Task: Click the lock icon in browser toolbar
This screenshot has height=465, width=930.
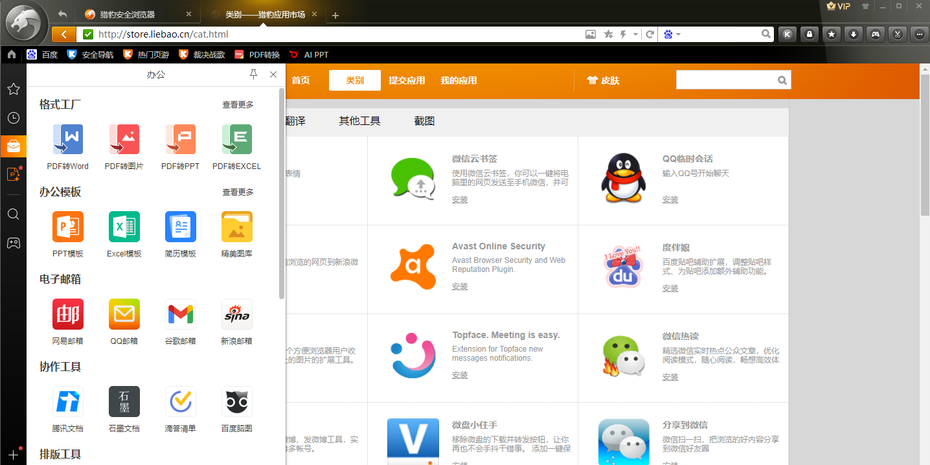Action: (x=809, y=34)
